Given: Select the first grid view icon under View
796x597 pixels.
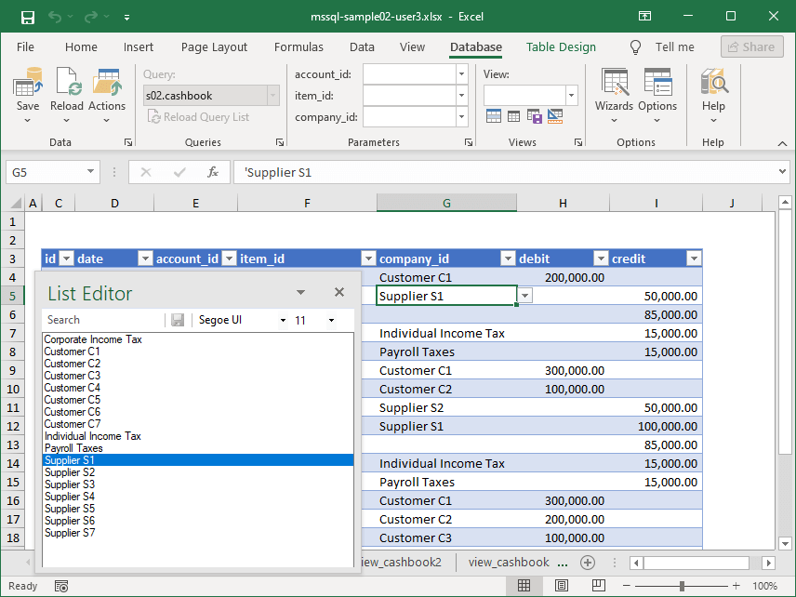Looking at the screenshot, I should pyautogui.click(x=493, y=115).
